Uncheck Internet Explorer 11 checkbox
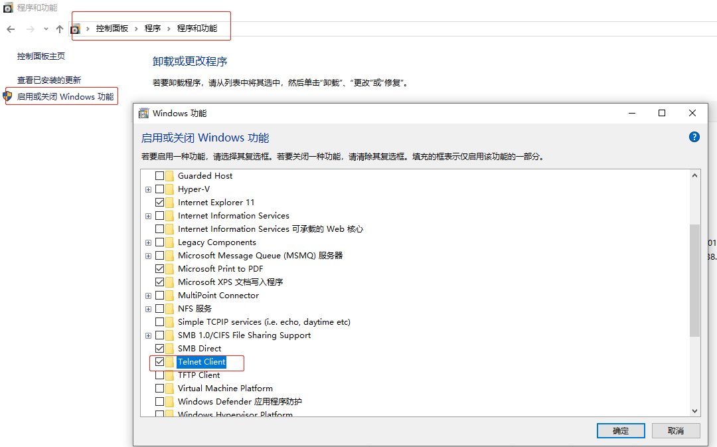The image size is (717, 447). coord(159,202)
